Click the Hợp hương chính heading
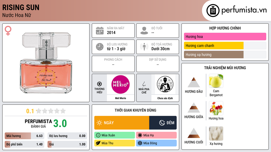The image size is (271, 152). 225,28
